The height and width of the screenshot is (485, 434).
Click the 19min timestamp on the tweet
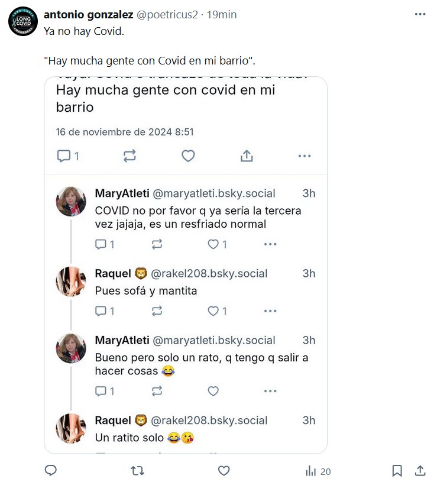[x=222, y=15]
